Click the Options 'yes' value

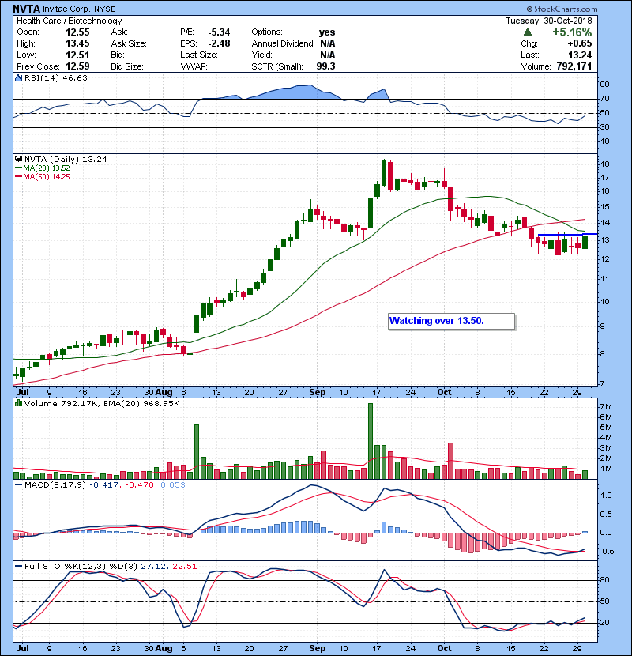click(x=327, y=32)
